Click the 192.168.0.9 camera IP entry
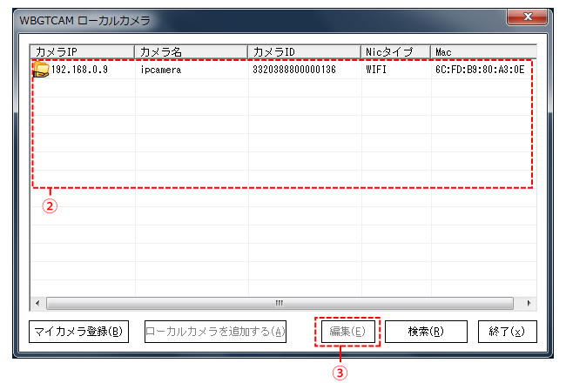Image resolution: width=566 pixels, height=383 pixels. click(79, 70)
